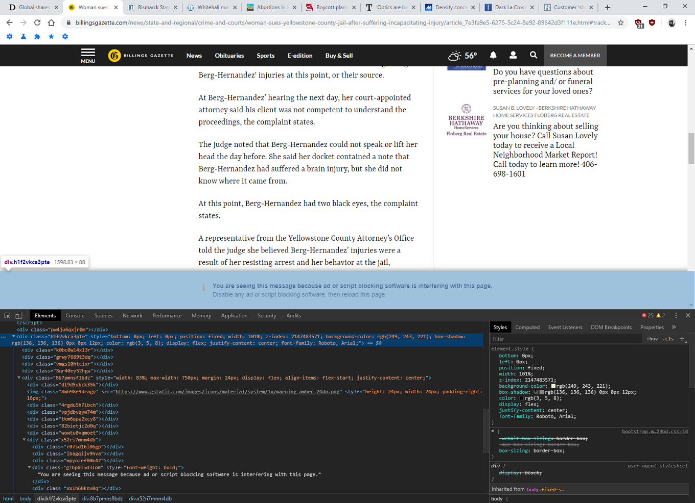Click the BECOME A MEMBER button
The width and height of the screenshot is (695, 503).
(x=575, y=55)
